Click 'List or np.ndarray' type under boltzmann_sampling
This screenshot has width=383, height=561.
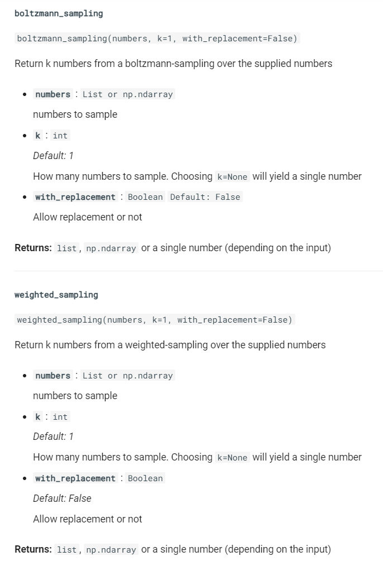[x=128, y=94]
